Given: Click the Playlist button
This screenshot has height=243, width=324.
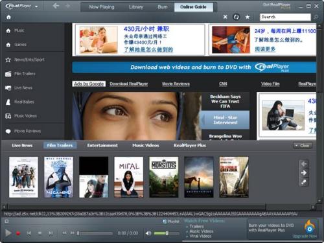Looking at the screenshot, I should [171, 222].
